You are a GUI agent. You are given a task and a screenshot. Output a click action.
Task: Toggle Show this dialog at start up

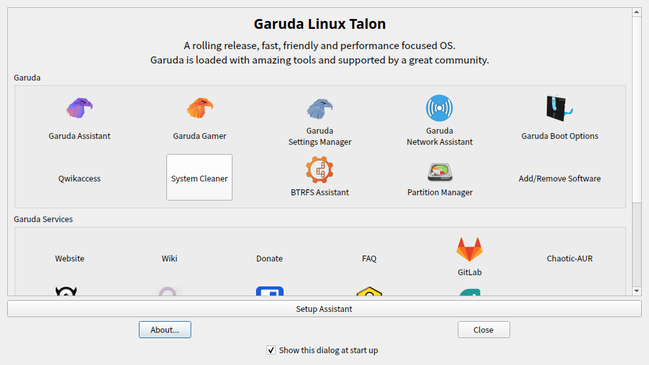(271, 351)
